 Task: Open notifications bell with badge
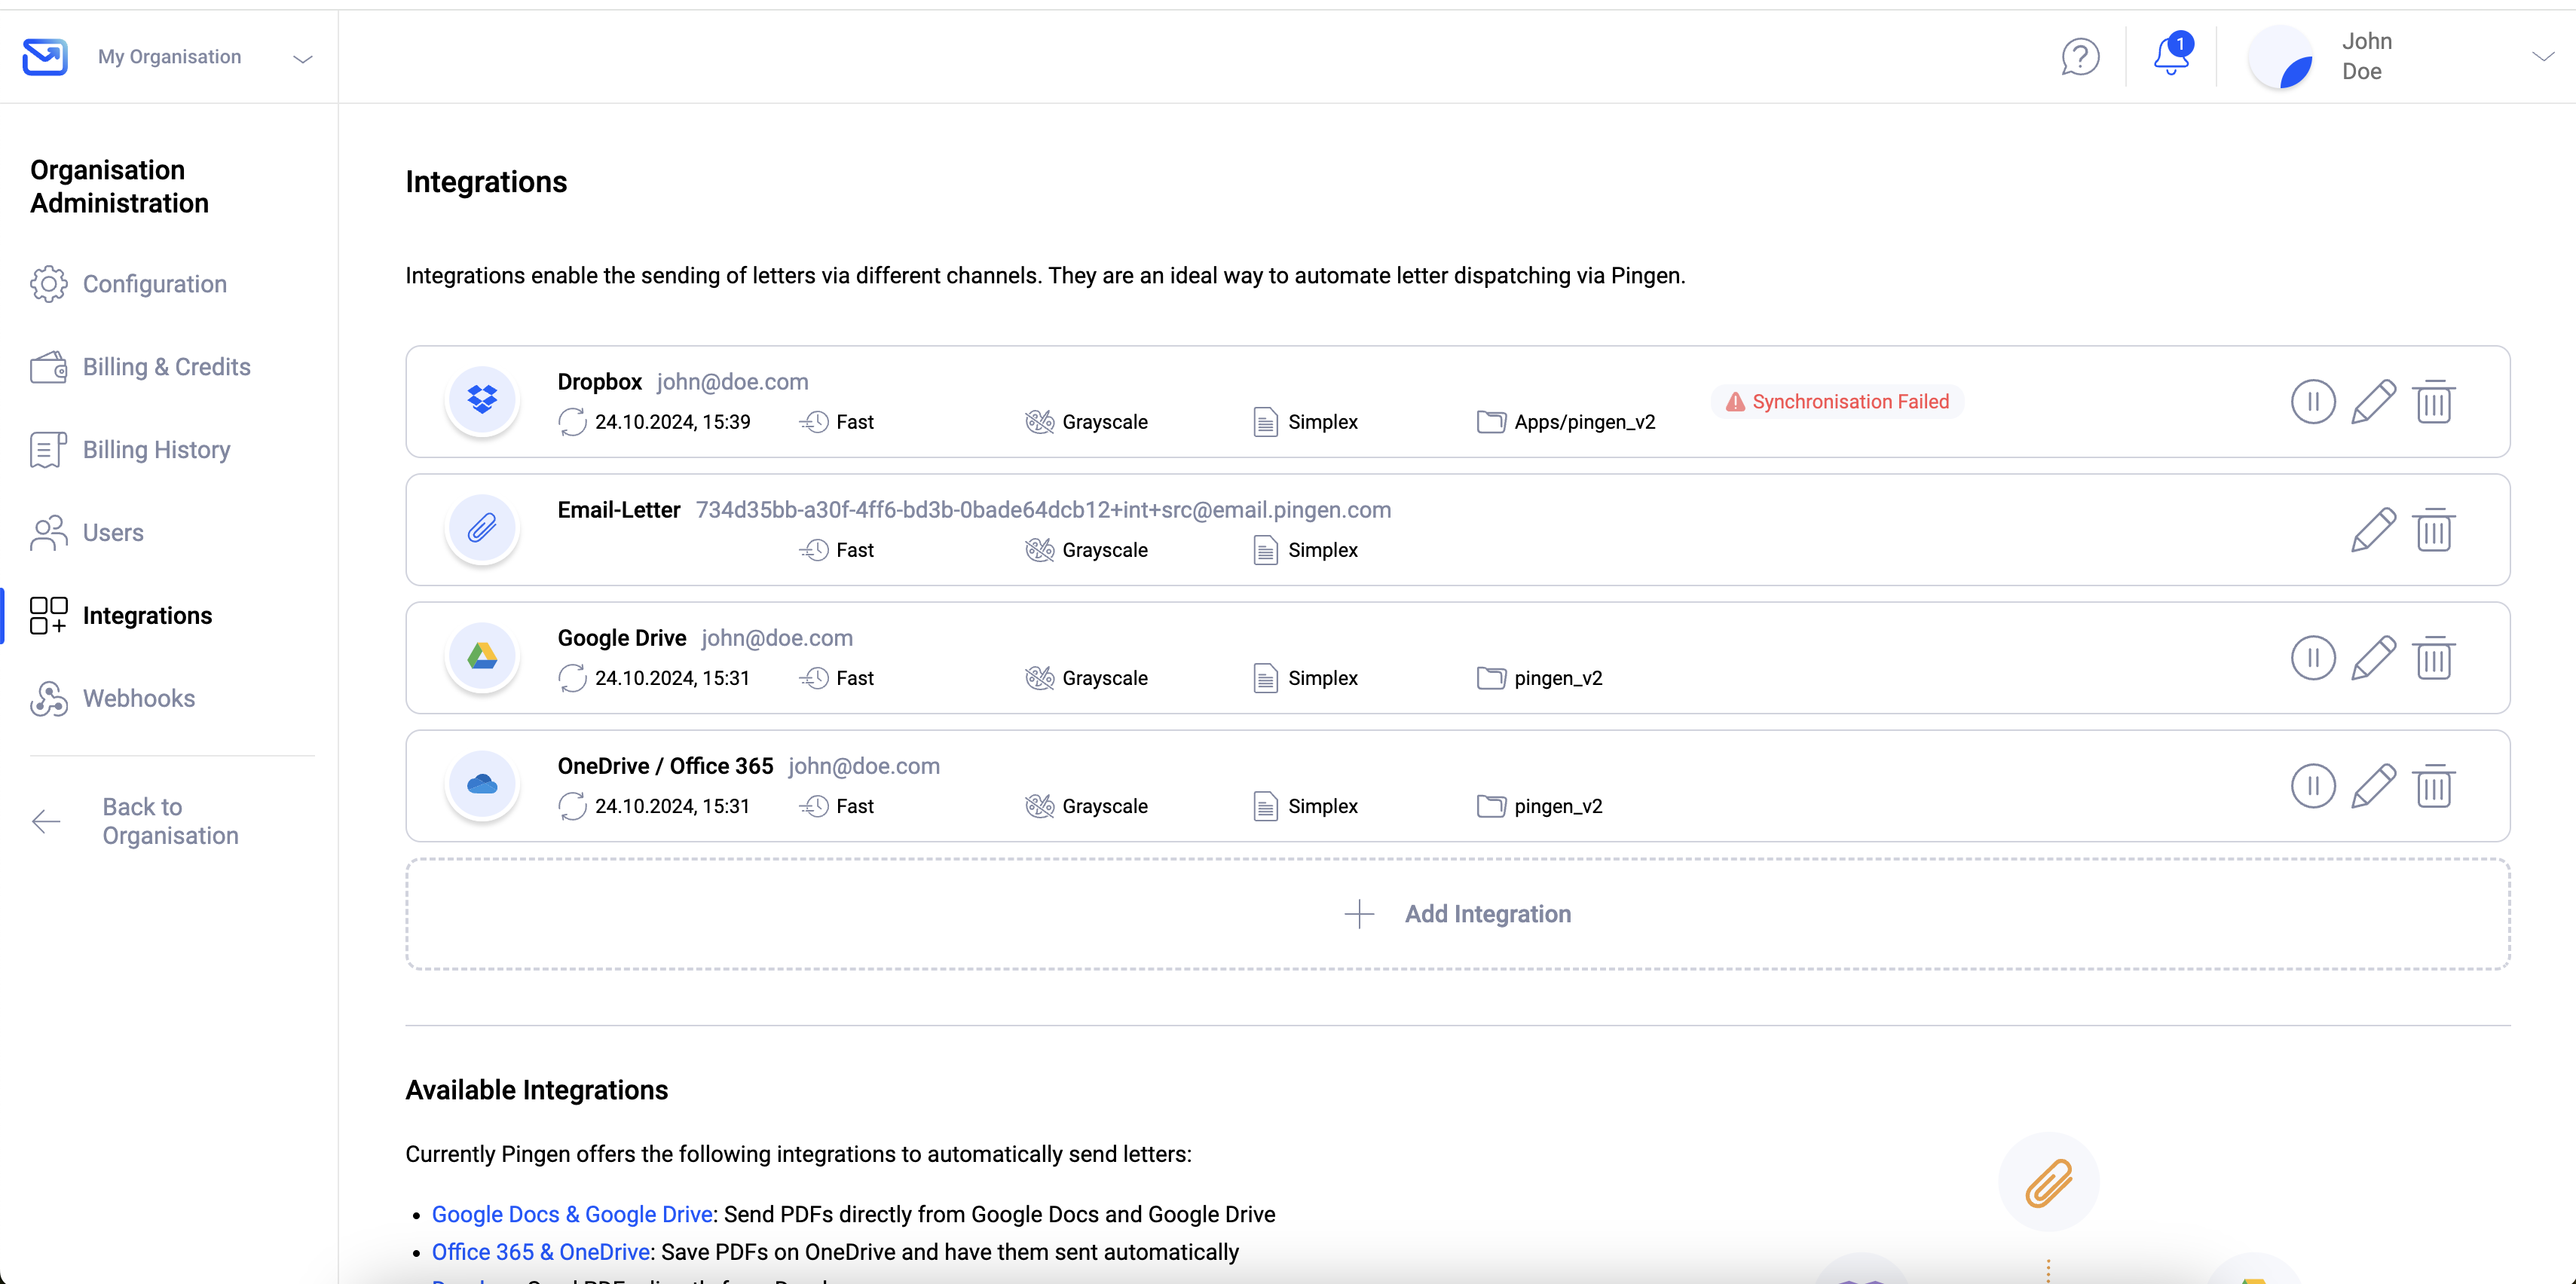click(x=2171, y=55)
